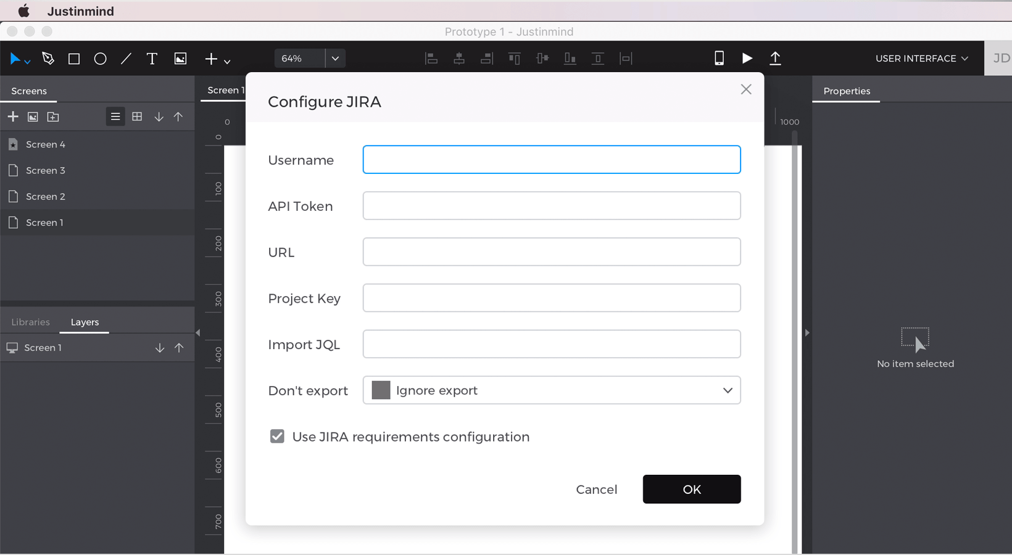Focus the Import JQL input field
Screen dimensions: 1012x555
click(552, 344)
